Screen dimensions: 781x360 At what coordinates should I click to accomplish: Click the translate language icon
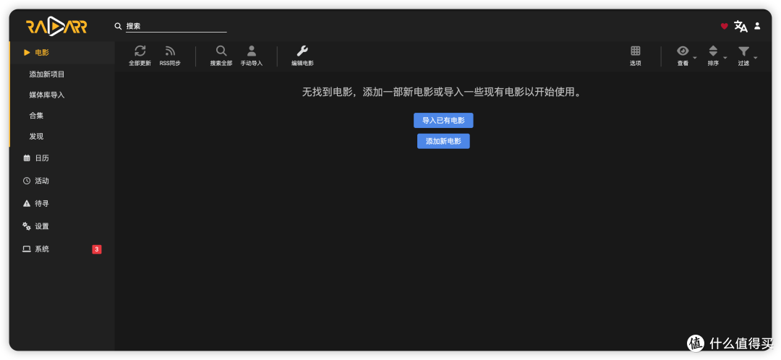pyautogui.click(x=741, y=26)
